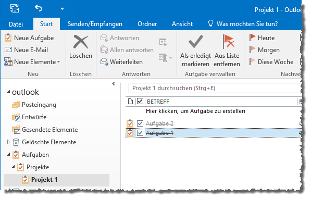Click the Antworten reply button

tap(119, 37)
